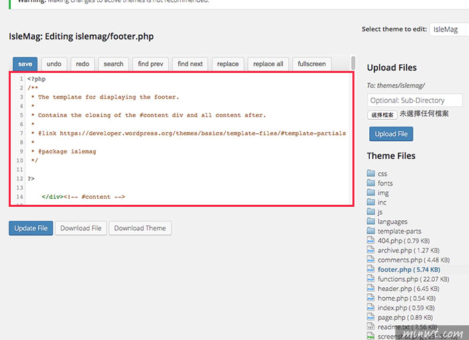Click find next button
The width and height of the screenshot is (469, 340).
[190, 64]
